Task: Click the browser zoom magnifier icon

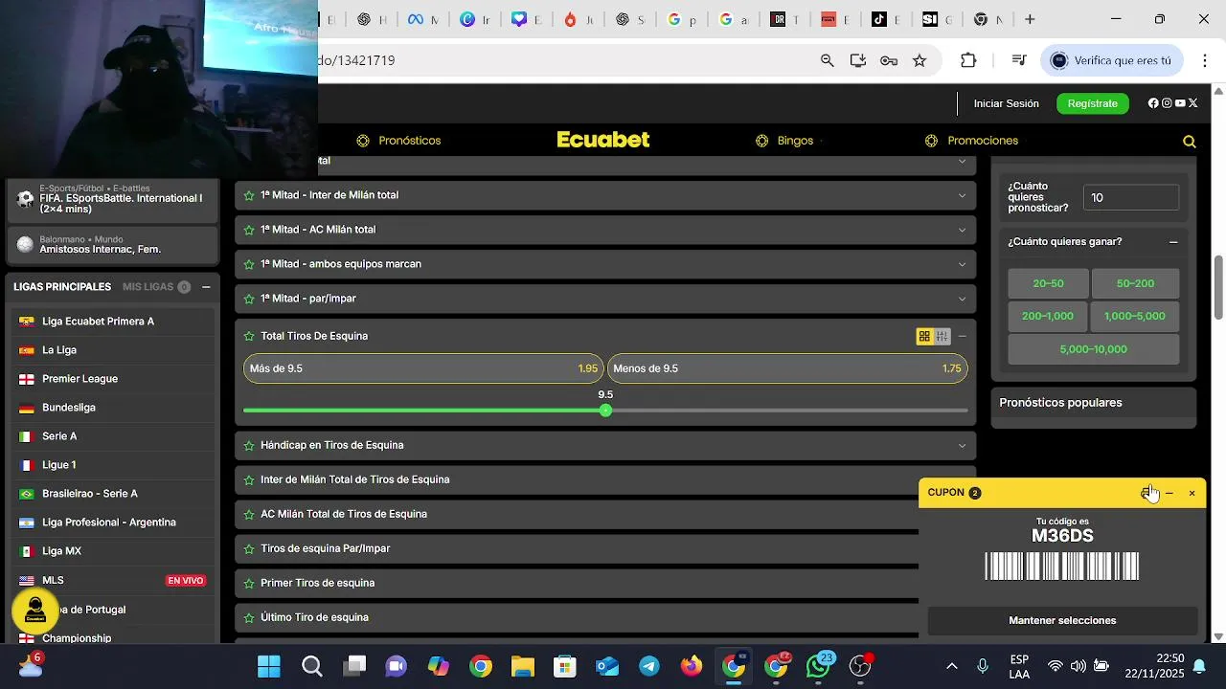Action: (x=828, y=60)
